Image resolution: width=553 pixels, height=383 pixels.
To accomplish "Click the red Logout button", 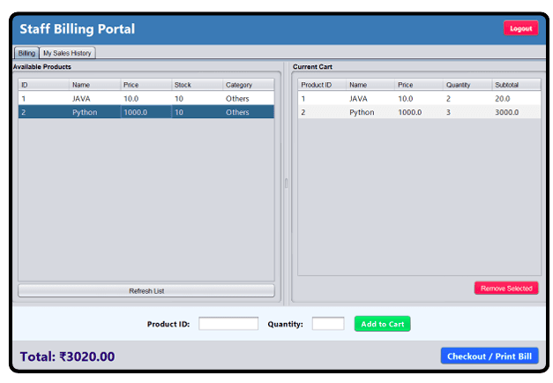I will 520,28.
